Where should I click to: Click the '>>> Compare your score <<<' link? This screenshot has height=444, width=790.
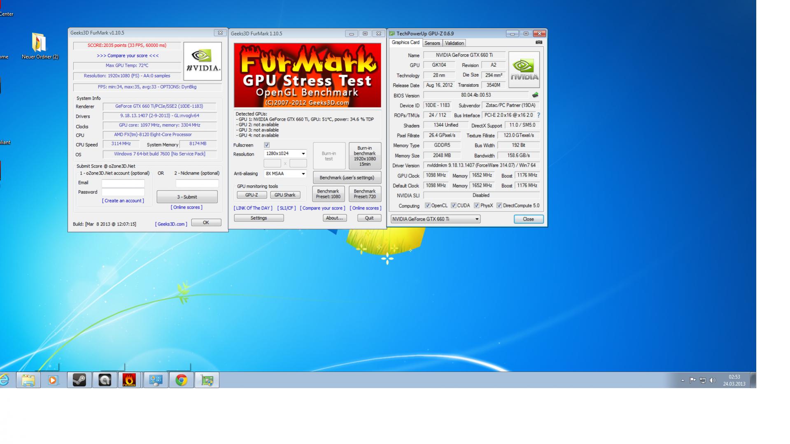click(x=128, y=56)
